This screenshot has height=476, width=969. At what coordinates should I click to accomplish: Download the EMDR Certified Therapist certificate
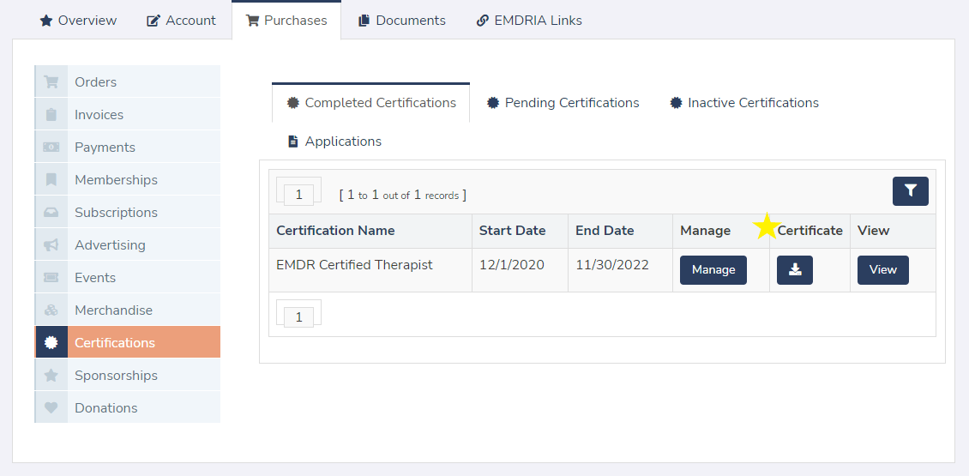click(x=795, y=270)
